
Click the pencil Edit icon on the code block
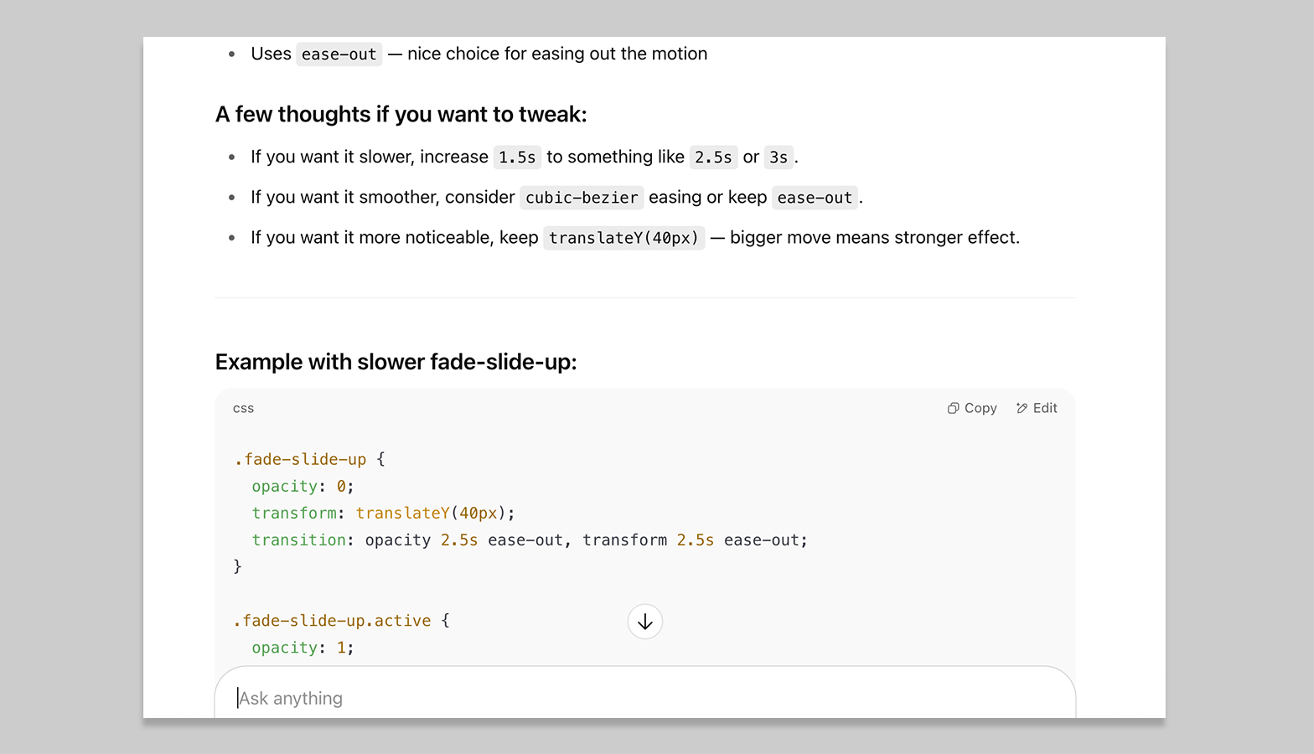pos(1022,408)
